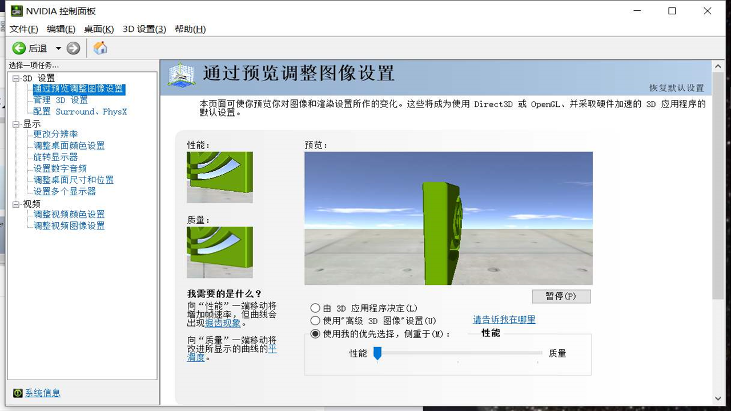Click the 3D image settings header icon
This screenshot has width=731, height=411.
point(182,75)
